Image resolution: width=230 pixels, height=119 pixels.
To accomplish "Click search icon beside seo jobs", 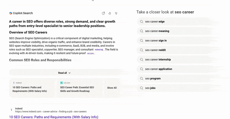I will (141, 88).
